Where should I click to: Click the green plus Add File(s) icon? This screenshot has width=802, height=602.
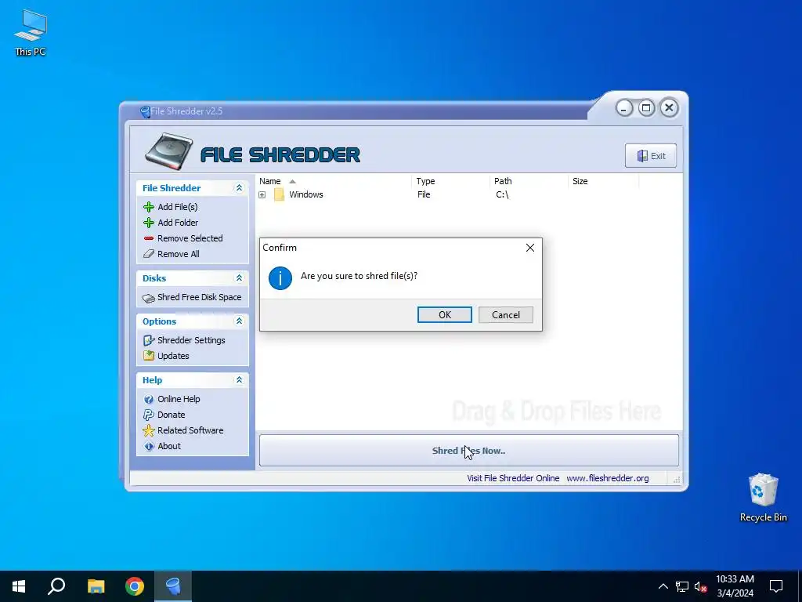click(149, 207)
